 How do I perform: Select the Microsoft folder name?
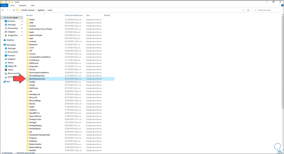click(x=33, y=97)
